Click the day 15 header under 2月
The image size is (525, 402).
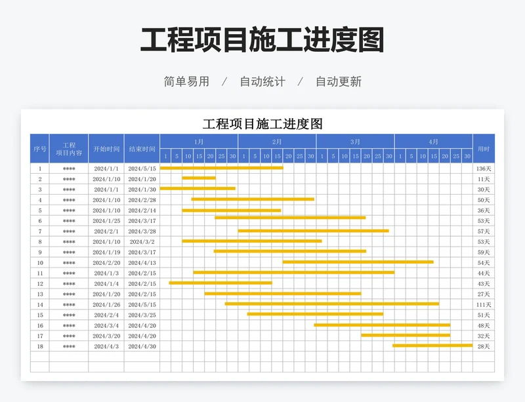tap(277, 156)
